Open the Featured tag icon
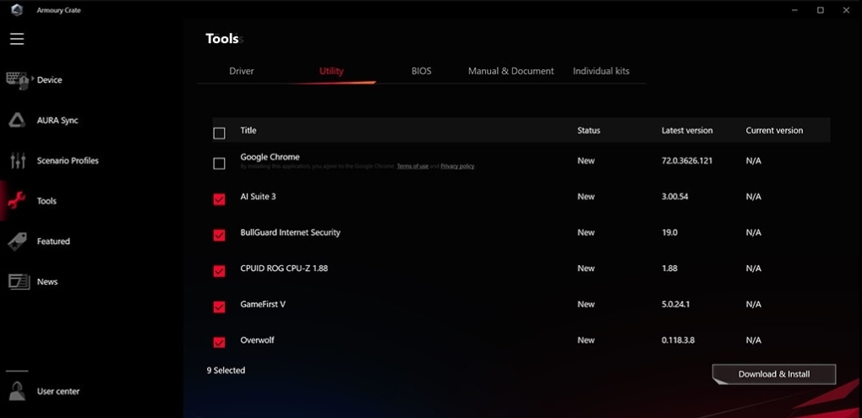Viewport: 862px width, 418px height. (17, 242)
